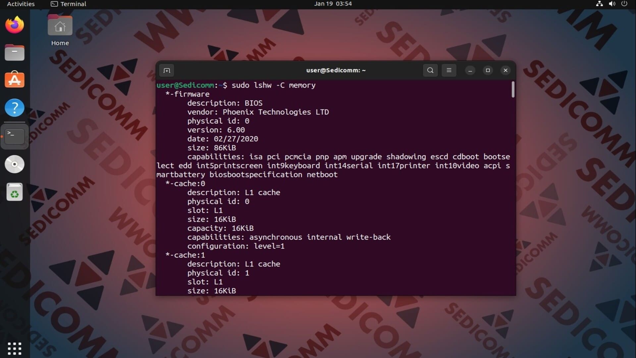Open the Help question mark icon
The height and width of the screenshot is (358, 636).
click(x=15, y=108)
